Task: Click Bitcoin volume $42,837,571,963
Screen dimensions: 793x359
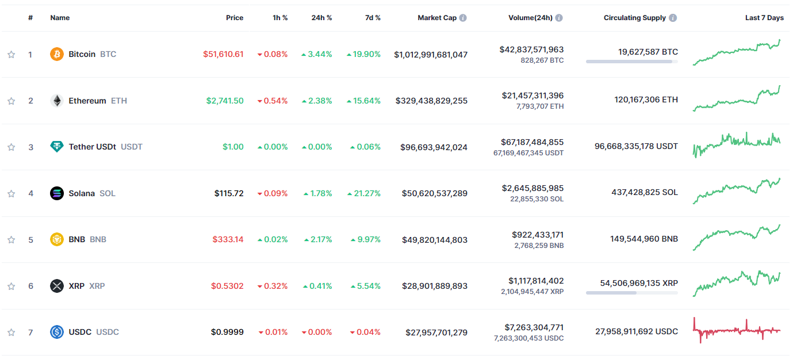Action: (x=531, y=49)
